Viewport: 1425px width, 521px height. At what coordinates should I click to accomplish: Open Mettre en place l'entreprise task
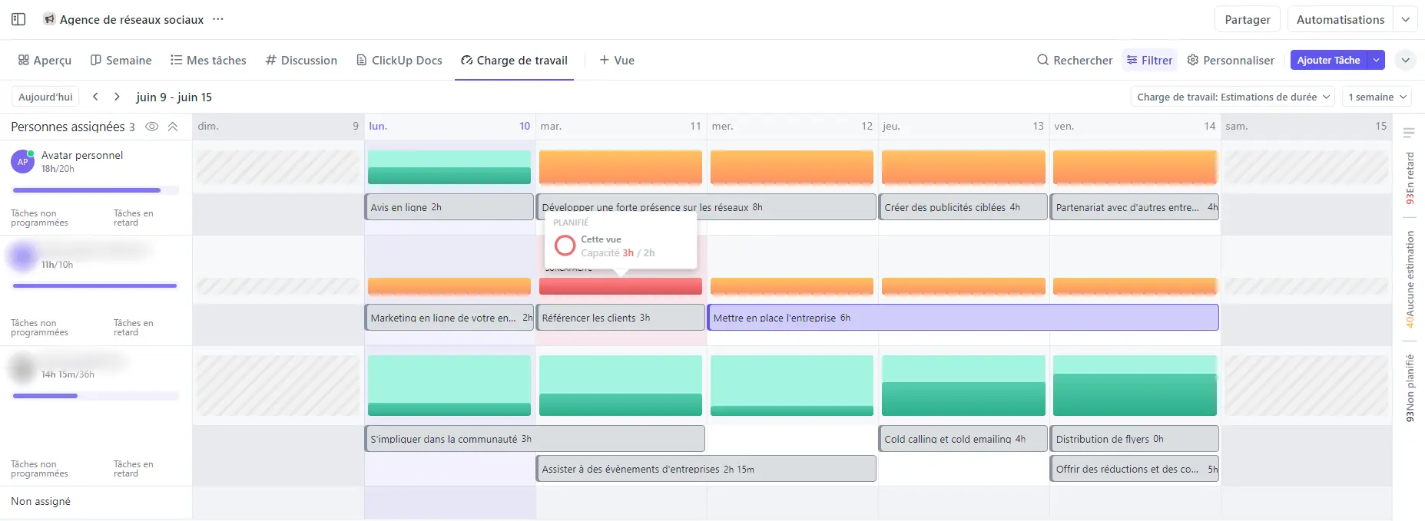tap(963, 318)
